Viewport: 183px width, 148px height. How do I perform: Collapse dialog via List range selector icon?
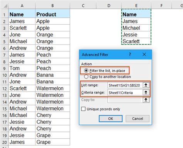(146, 85)
